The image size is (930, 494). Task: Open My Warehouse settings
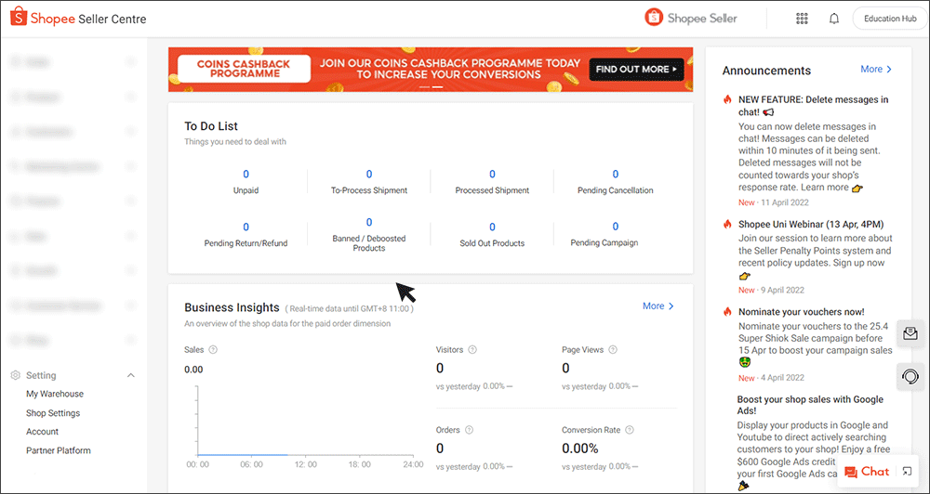55,394
